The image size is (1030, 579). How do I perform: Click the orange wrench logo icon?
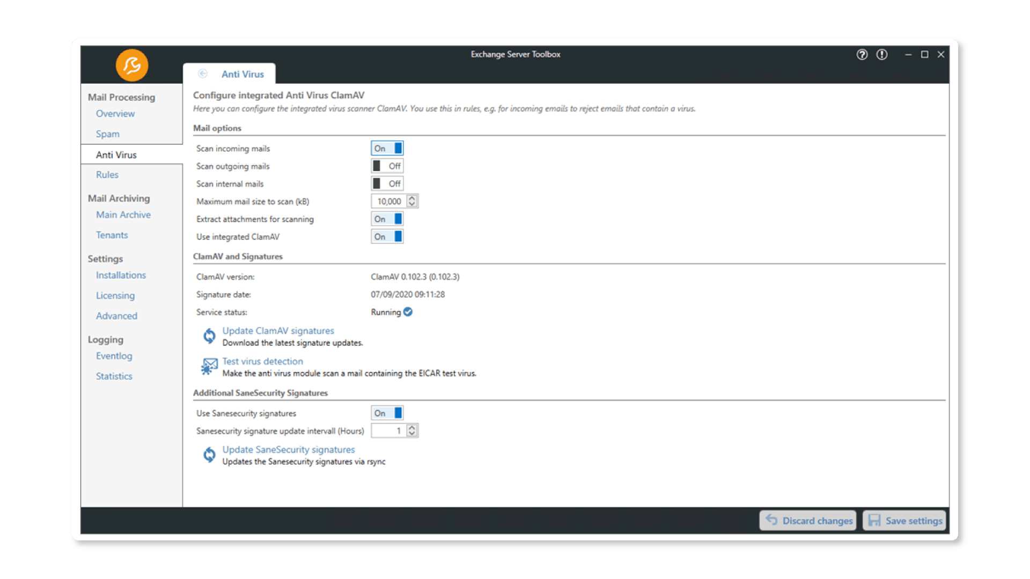pos(132,65)
